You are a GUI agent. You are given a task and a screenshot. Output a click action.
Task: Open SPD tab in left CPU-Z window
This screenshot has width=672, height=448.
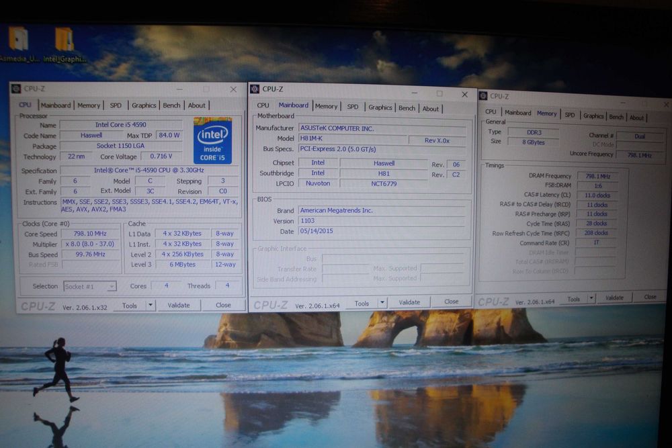(x=116, y=105)
